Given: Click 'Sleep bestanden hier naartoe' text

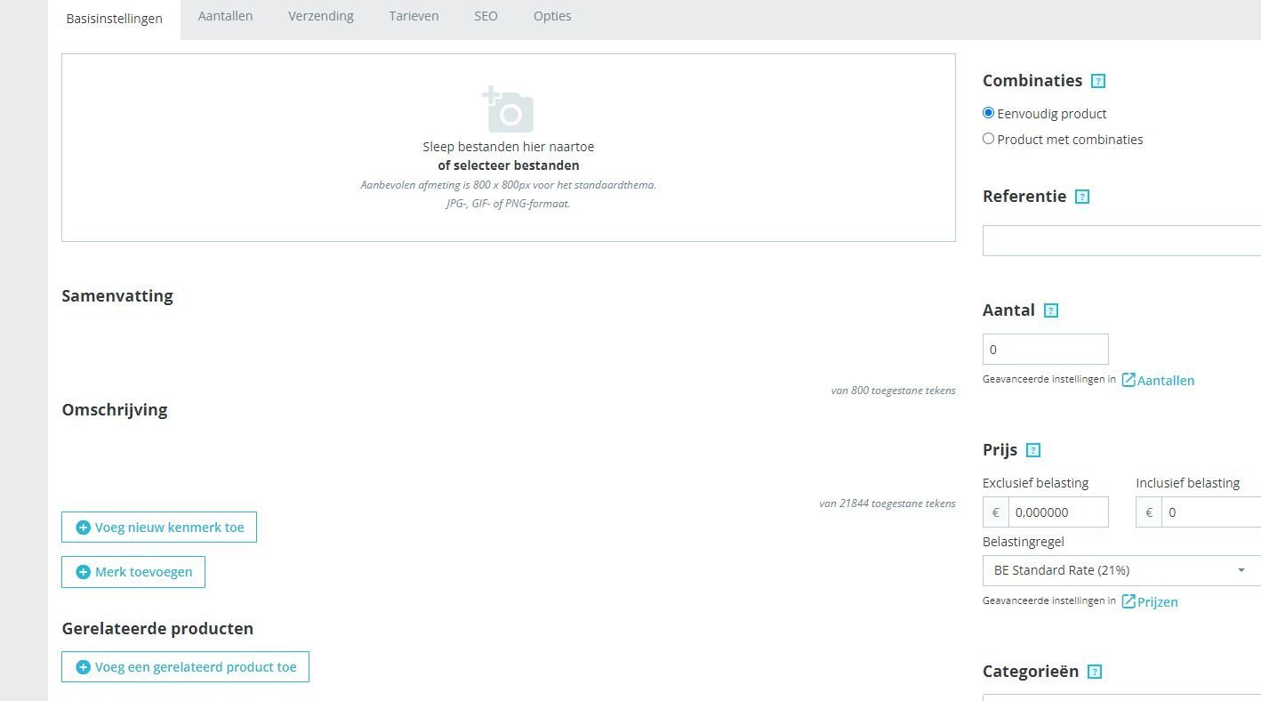Looking at the screenshot, I should (509, 147).
